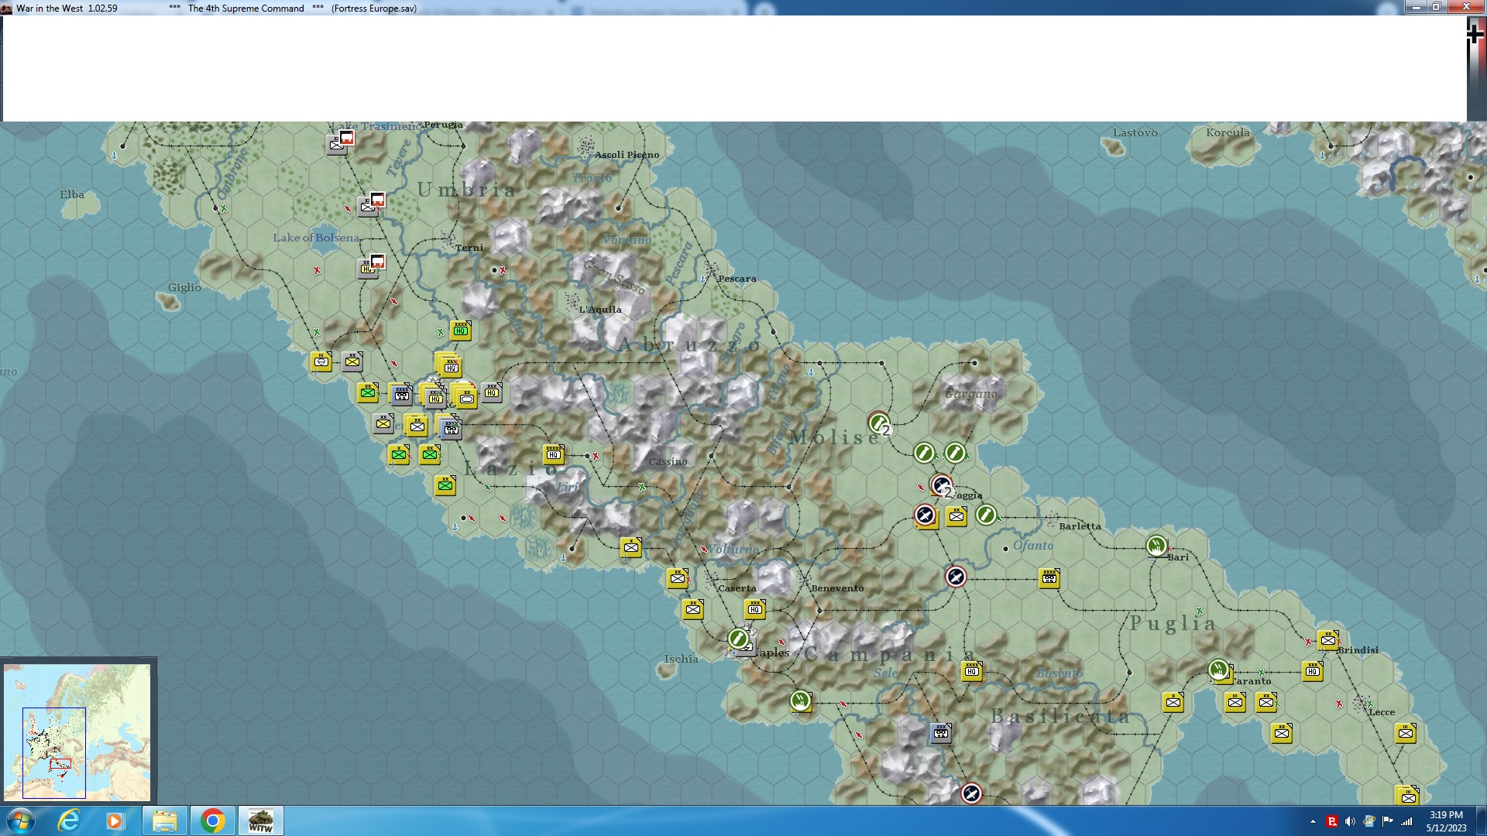Open Google Chrome from the taskbar
The image size is (1487, 836).
coord(212,821)
